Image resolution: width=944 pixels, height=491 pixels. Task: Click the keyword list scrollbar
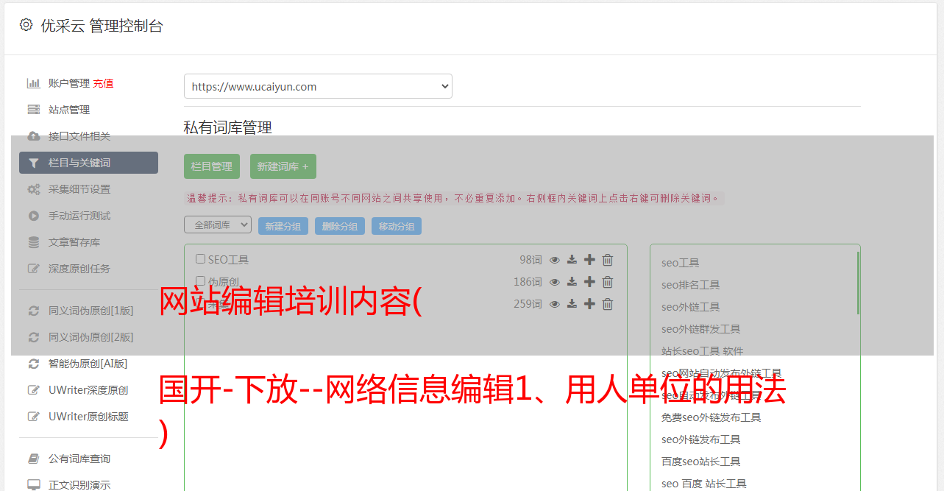point(858,283)
